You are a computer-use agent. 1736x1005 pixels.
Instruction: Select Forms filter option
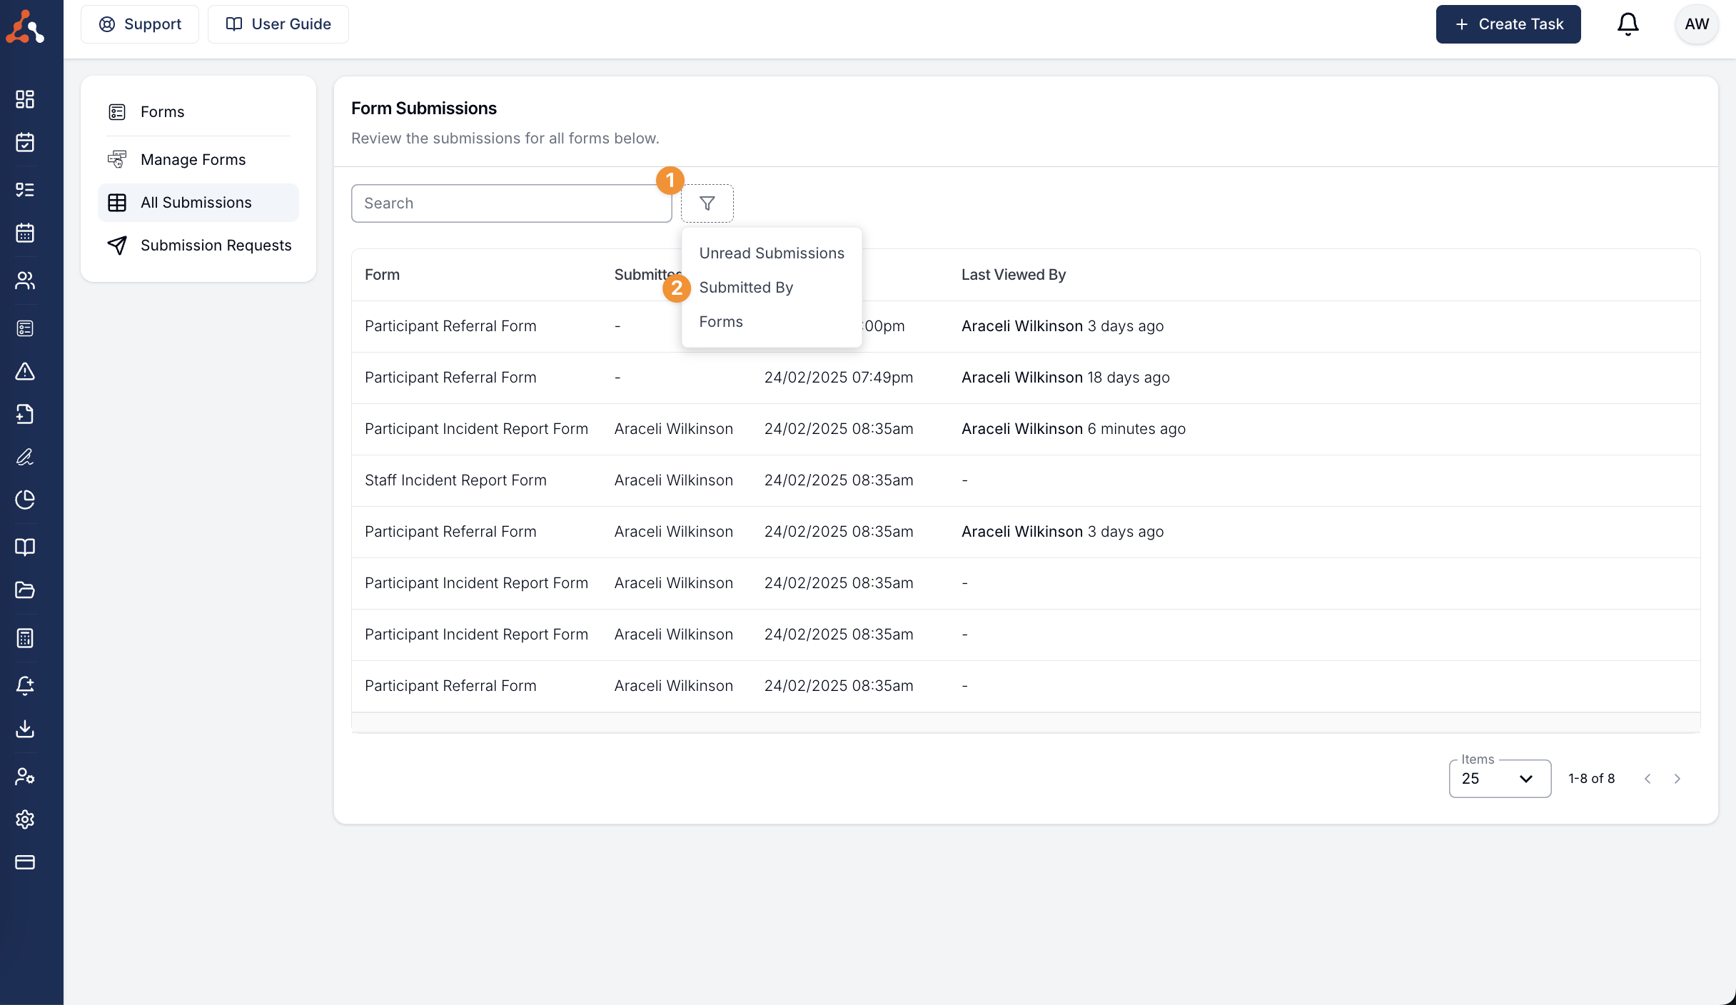click(721, 322)
